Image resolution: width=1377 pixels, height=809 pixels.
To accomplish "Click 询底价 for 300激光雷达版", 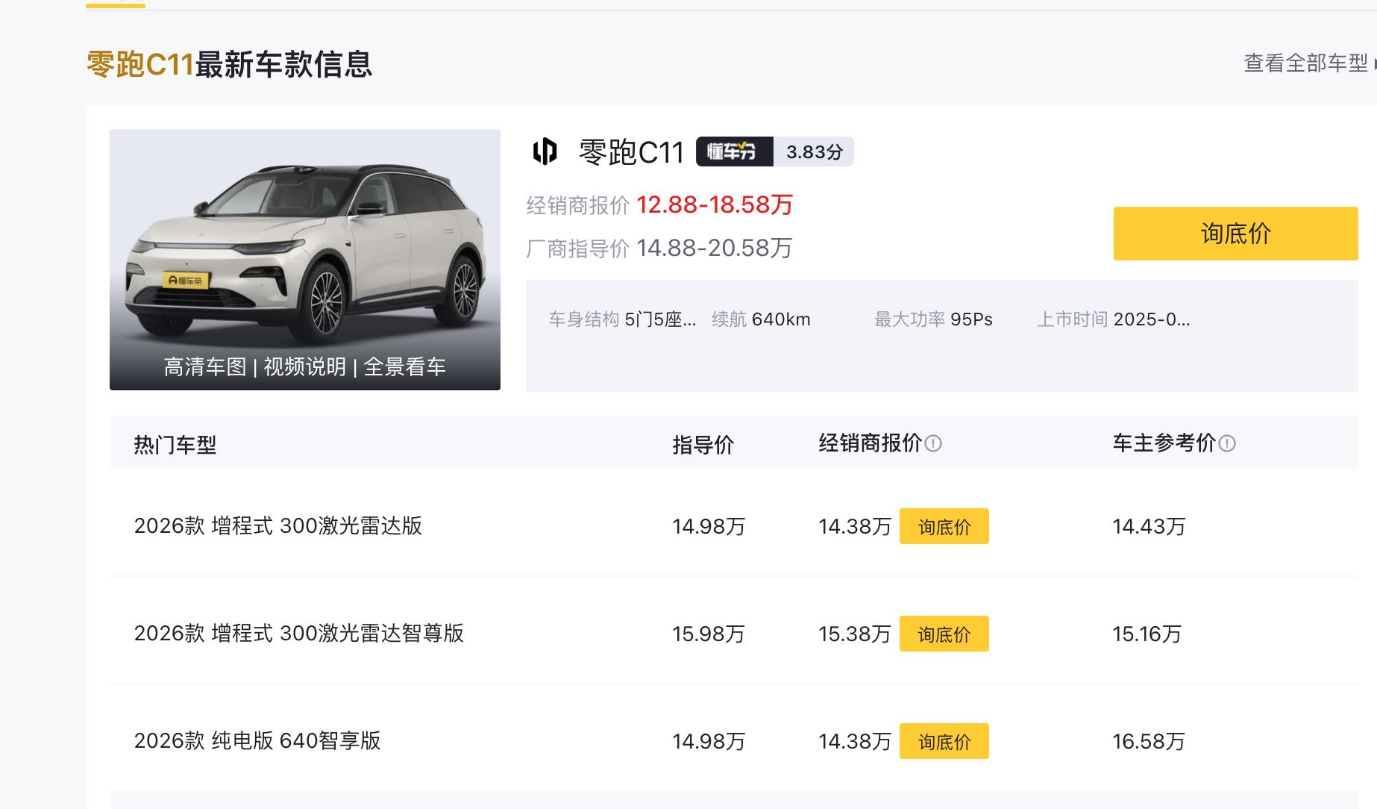I will pyautogui.click(x=944, y=527).
